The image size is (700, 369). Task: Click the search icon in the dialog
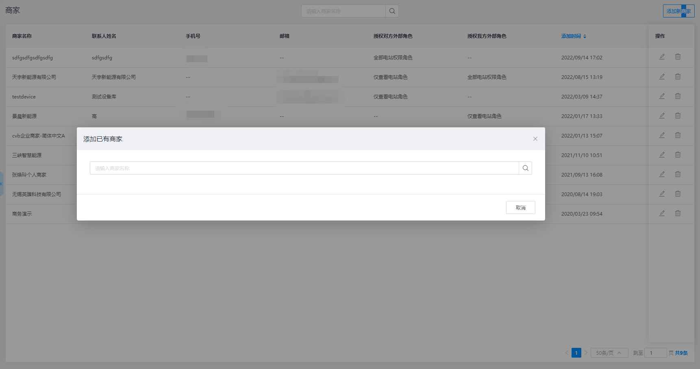pyautogui.click(x=525, y=168)
